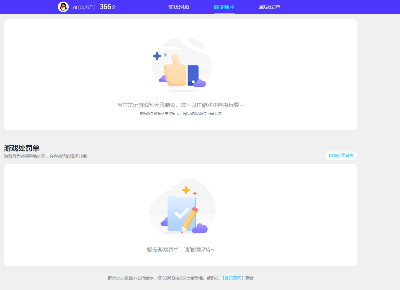The image size is (400, 290).
Task: Click the dark blue plus sparkle near thumb
Action: point(157,56)
